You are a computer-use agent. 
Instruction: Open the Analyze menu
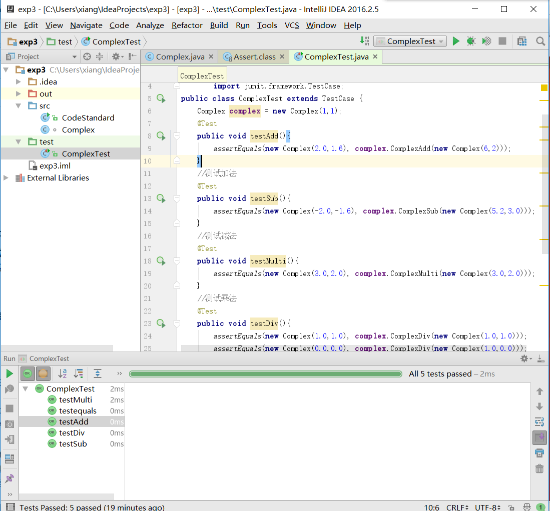point(150,25)
